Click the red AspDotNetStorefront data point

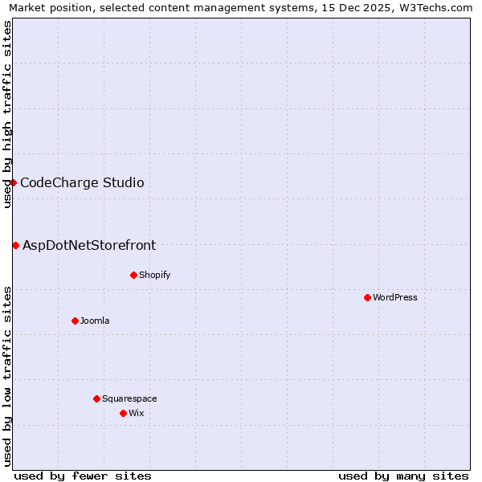(x=15, y=245)
